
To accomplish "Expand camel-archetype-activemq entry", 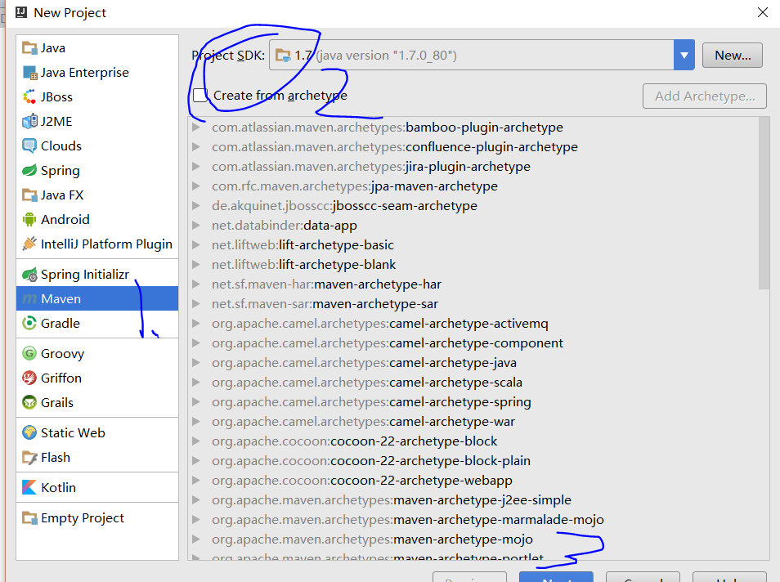I will (x=196, y=324).
